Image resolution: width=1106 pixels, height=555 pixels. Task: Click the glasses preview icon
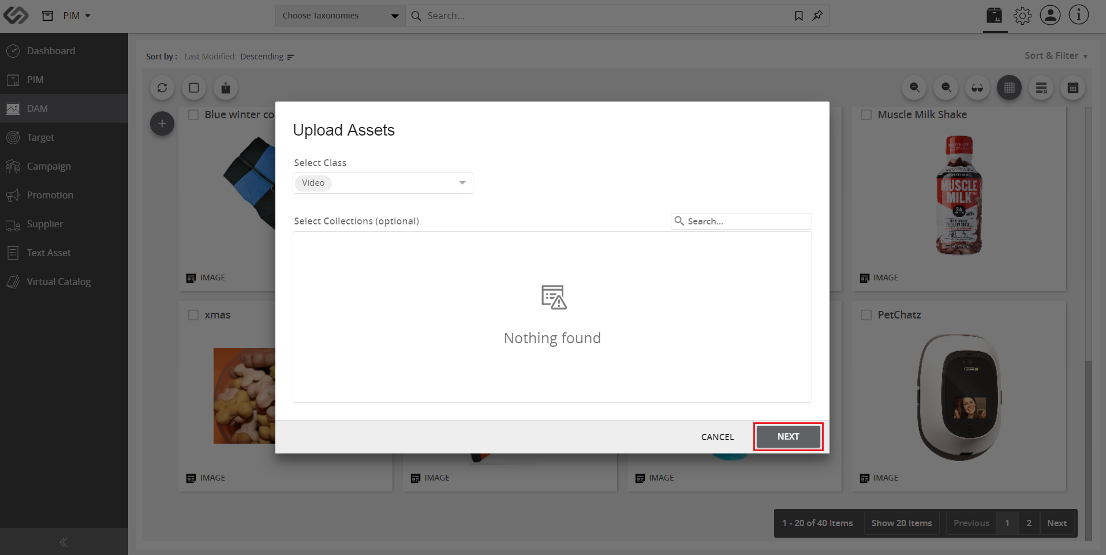(977, 88)
